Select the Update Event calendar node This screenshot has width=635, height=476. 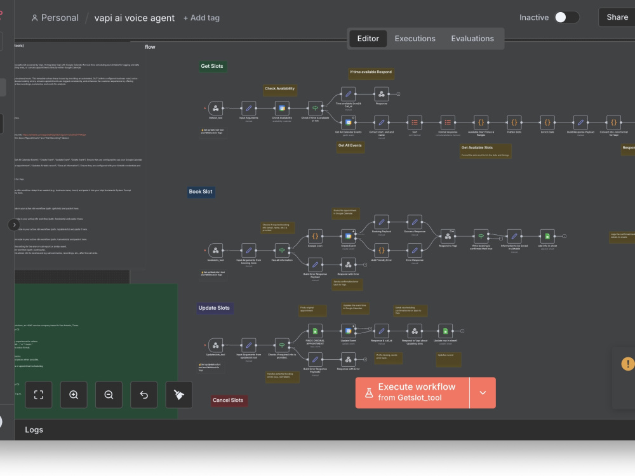[x=348, y=331]
